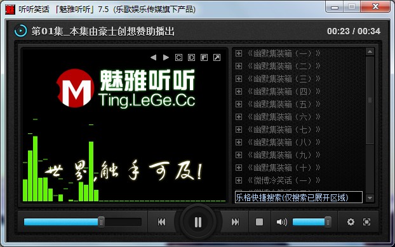Click the left arrow above the visualizer
The height and width of the screenshot is (247, 395).
pos(153,58)
